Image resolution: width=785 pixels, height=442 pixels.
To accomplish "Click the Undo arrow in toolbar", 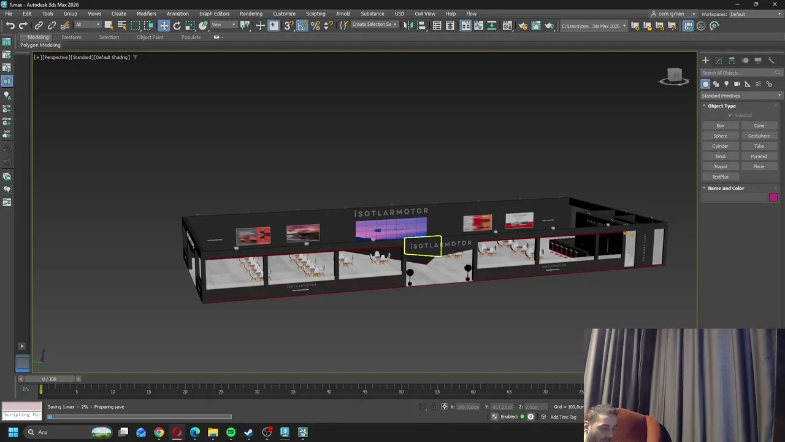I will click(10, 26).
